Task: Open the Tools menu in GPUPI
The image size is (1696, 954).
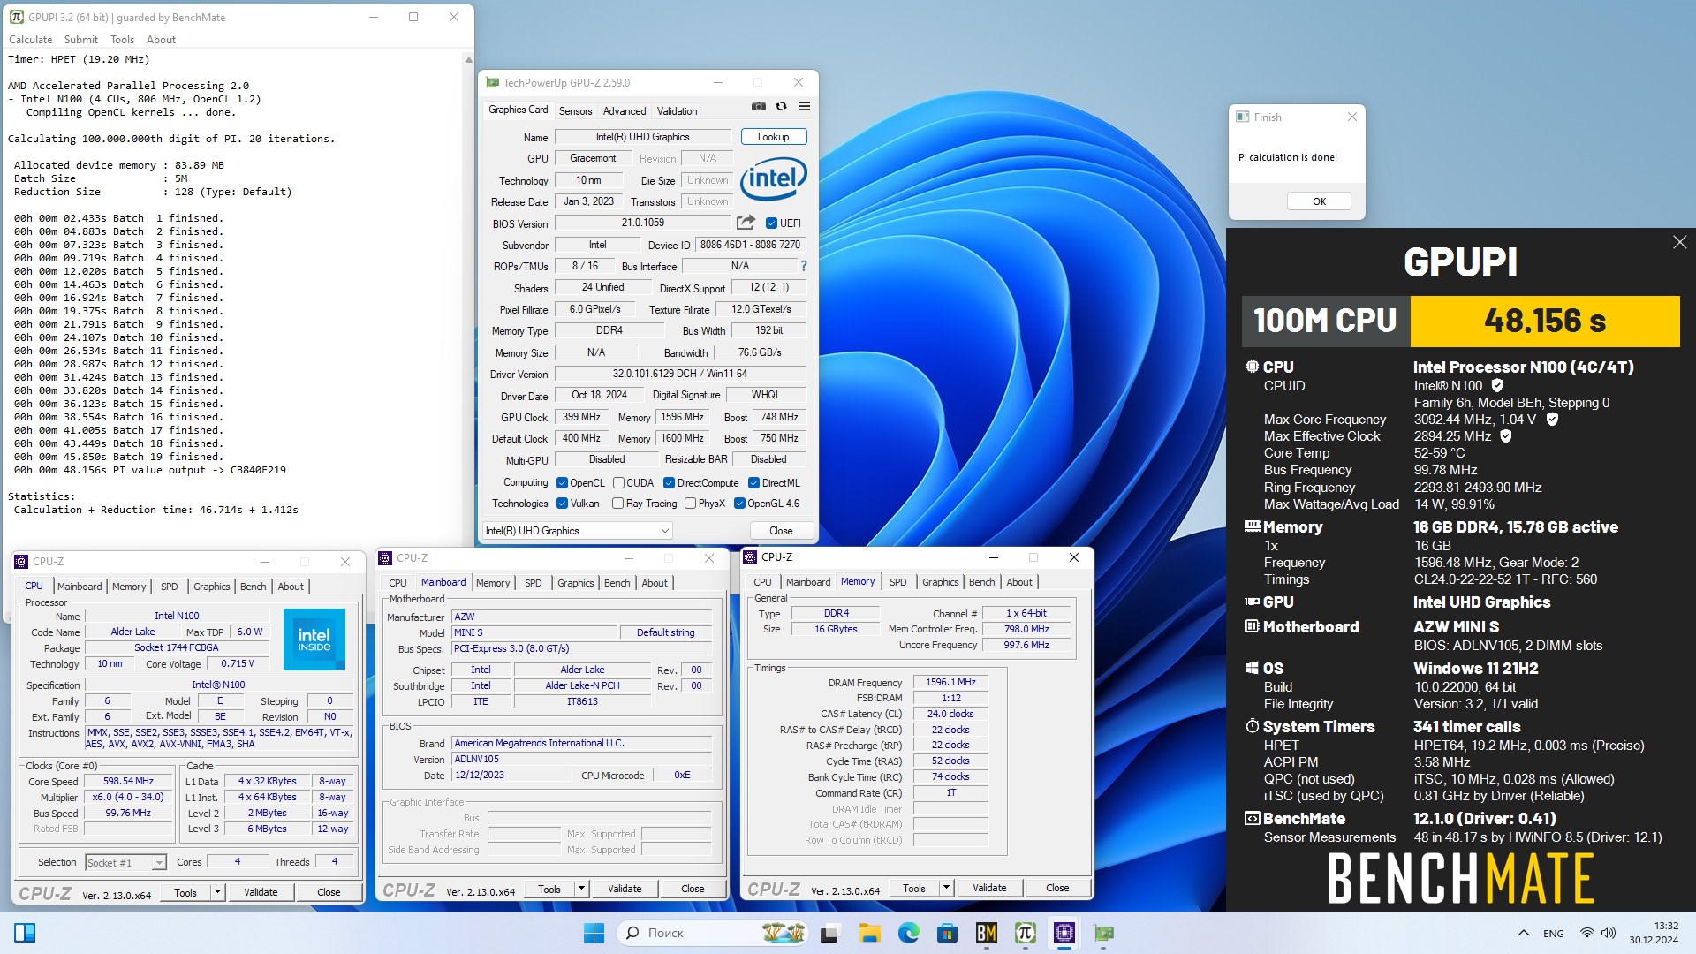Action: point(122,40)
